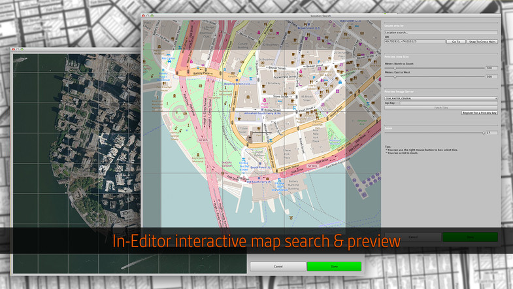Screen dimensions: 513x289
Task: Click the Battery Place street label
Action: coord(201,73)
